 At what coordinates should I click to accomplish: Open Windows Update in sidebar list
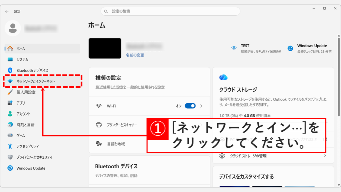[42, 168]
